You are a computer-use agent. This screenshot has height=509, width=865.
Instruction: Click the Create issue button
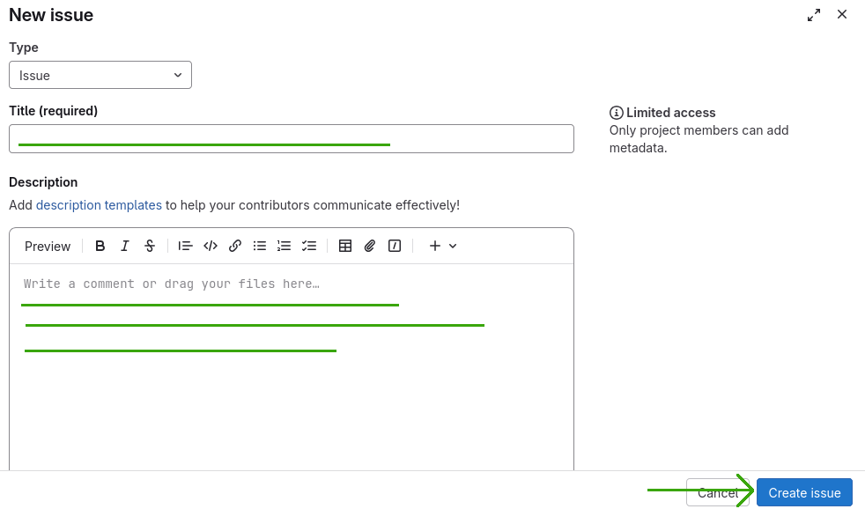coord(804,493)
